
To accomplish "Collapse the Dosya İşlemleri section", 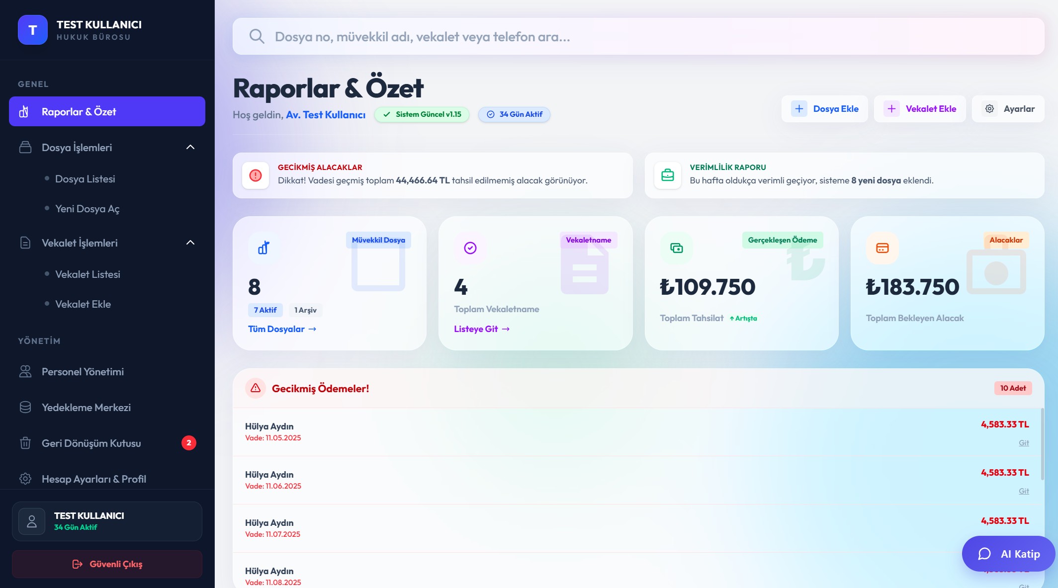I will 190,147.
